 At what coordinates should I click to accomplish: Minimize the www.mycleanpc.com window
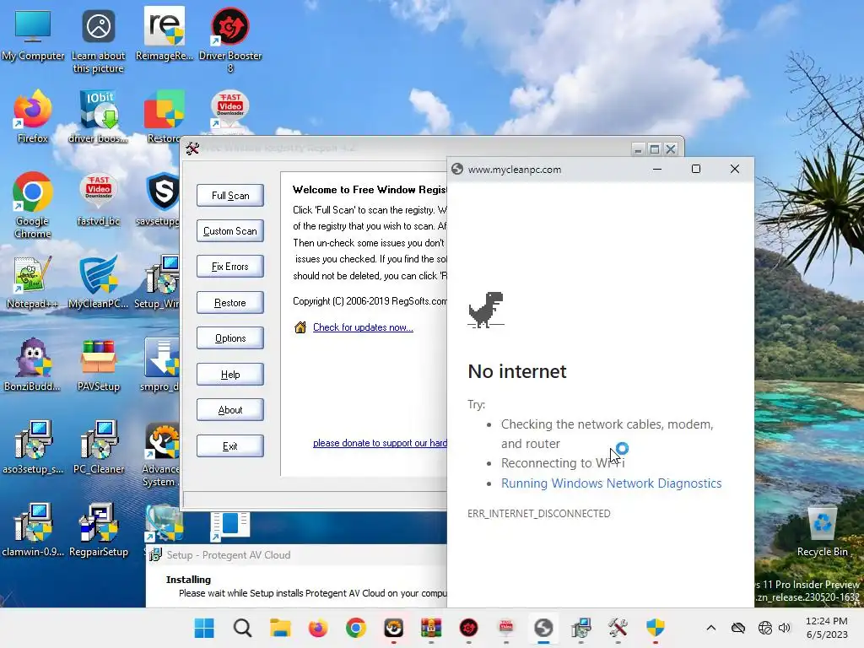pyautogui.click(x=656, y=169)
